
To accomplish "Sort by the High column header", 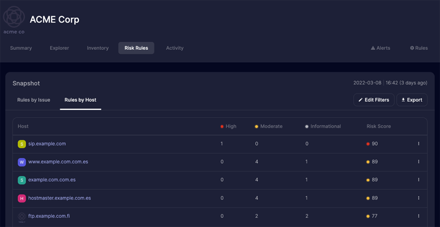I will (228, 126).
